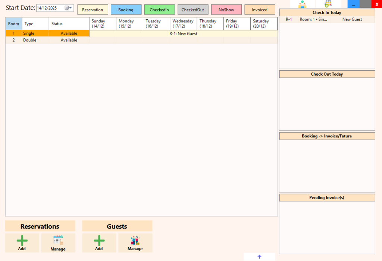Open the Manage Guests icon
382x261 pixels.
click(135, 240)
